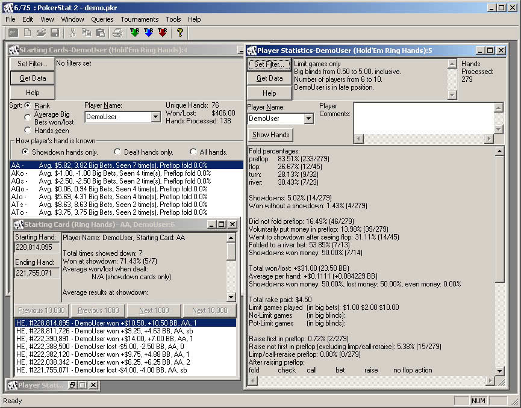
Task: Open the Tournaments menu
Action: (x=140, y=19)
